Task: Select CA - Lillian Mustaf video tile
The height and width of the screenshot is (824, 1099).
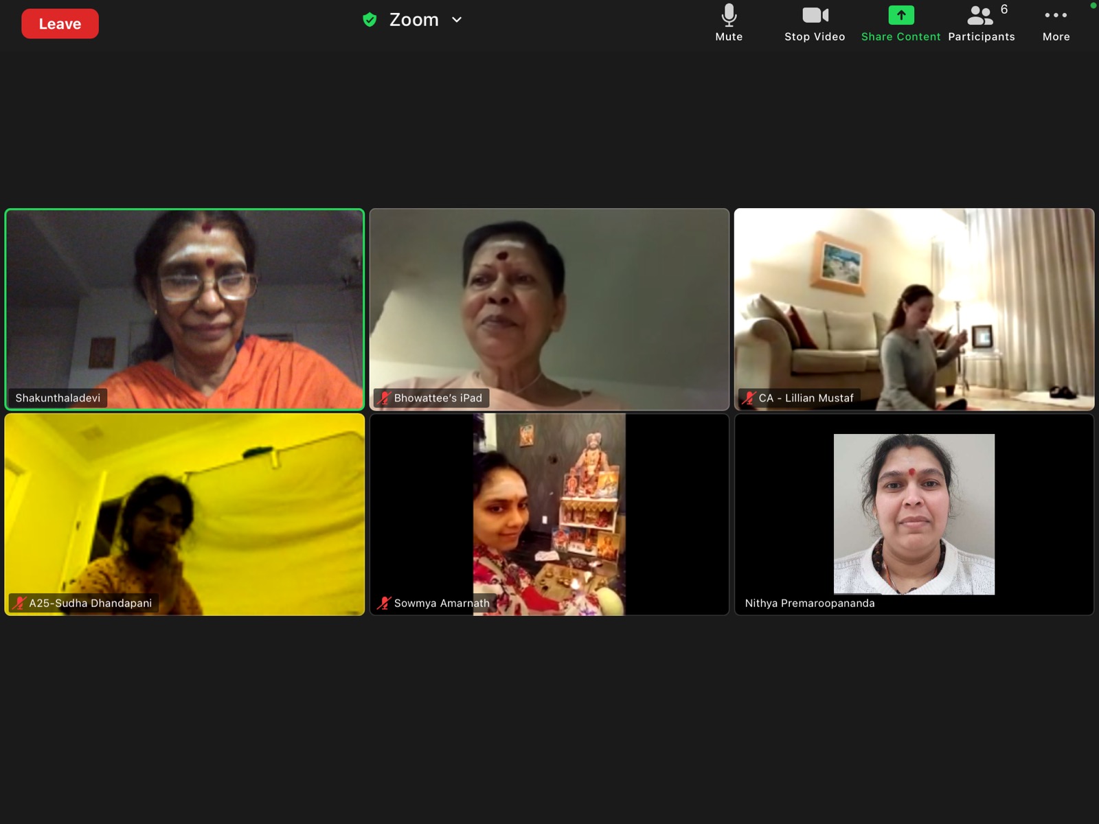Action: coord(914,309)
